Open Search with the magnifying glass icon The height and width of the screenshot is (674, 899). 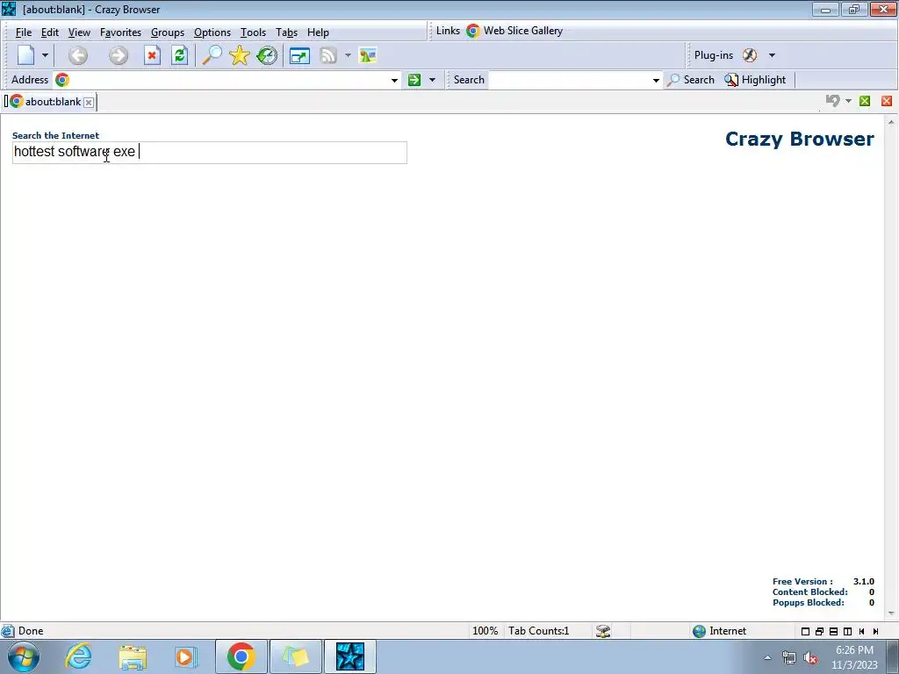[x=212, y=55]
